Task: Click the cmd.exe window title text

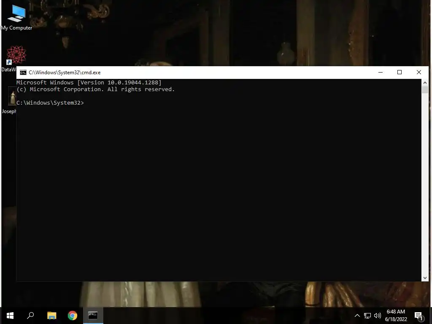Action: 65,73
